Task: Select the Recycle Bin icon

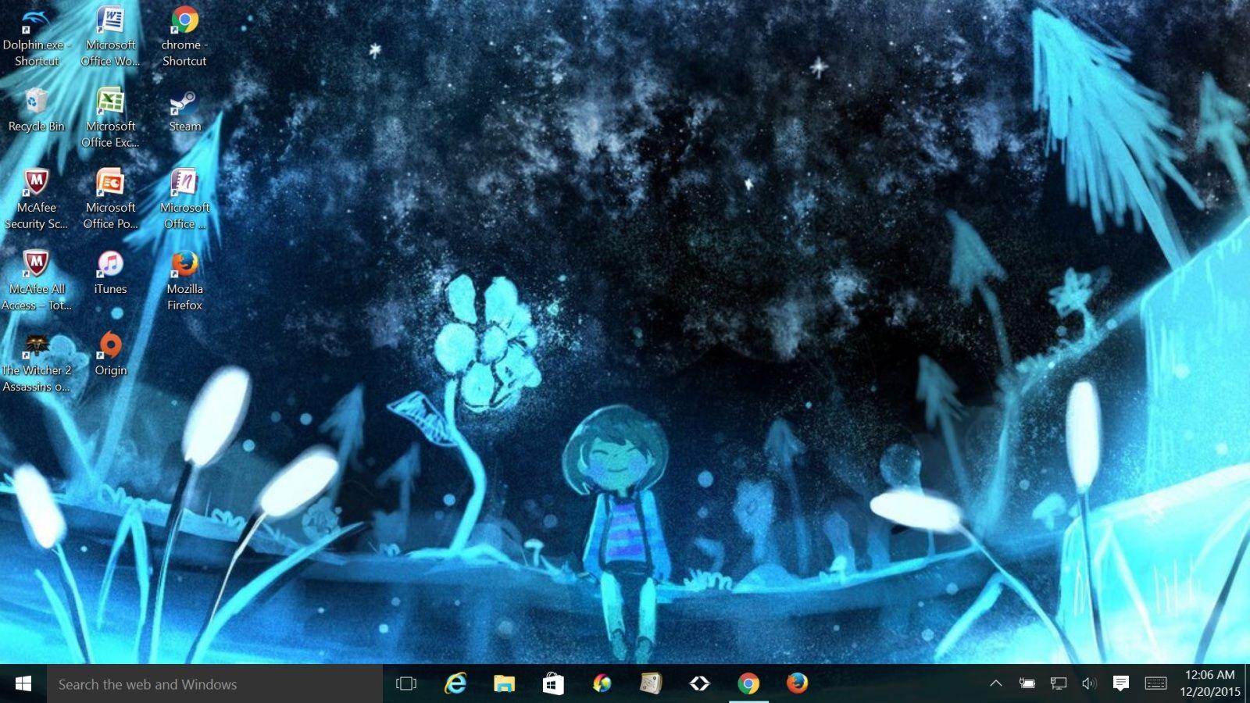Action: point(36,110)
